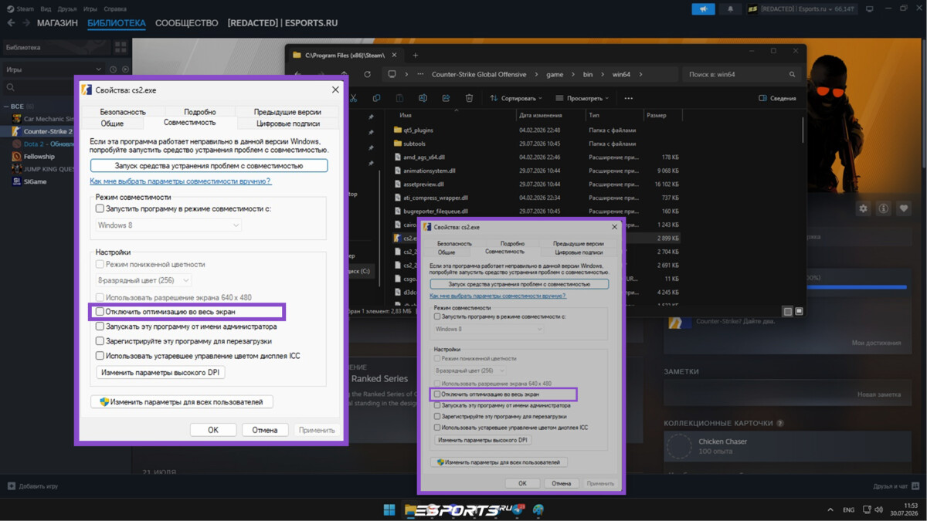This screenshot has height=521, width=927.
Task: Click the Delete trash icon in the Explorer toolbar
Action: click(x=469, y=98)
